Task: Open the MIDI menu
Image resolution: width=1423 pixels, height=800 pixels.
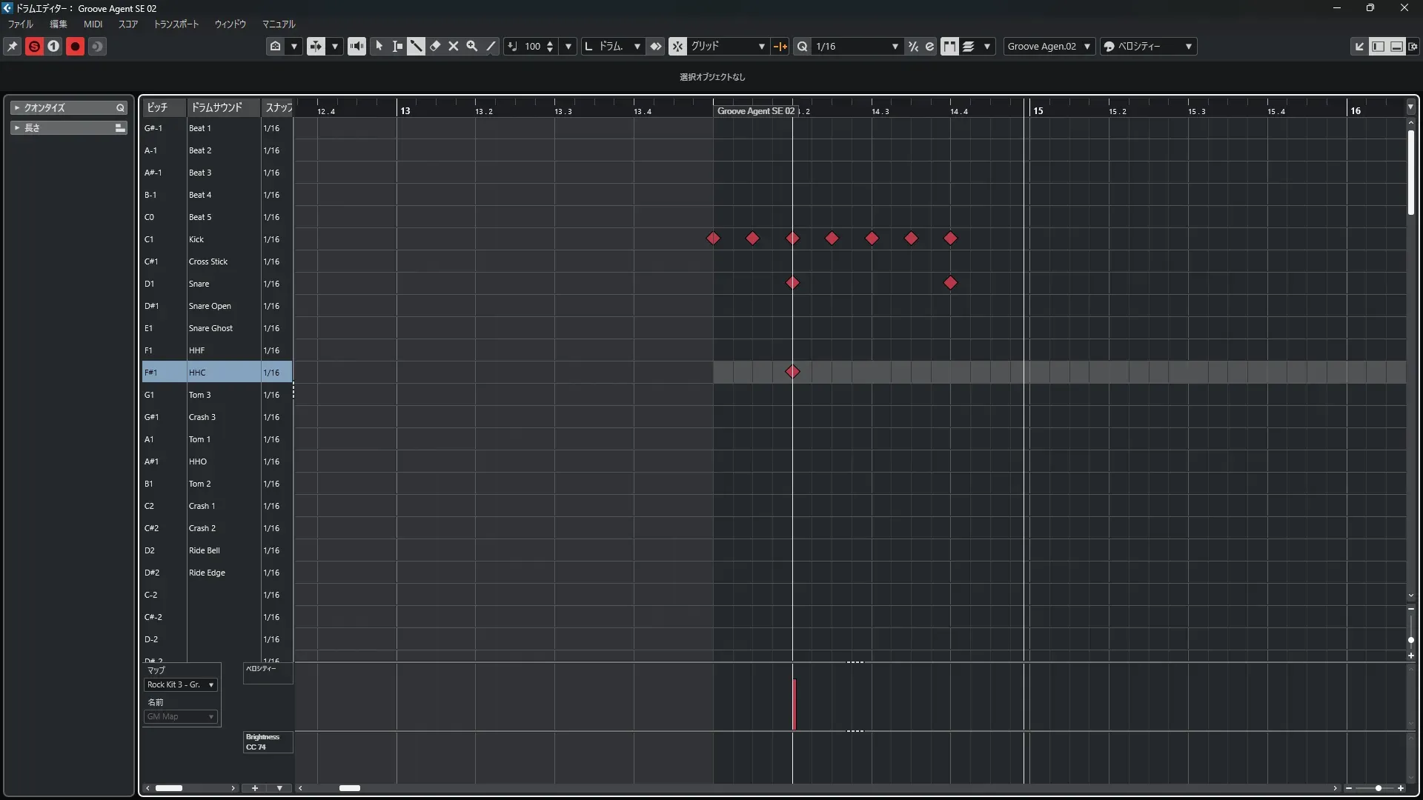Action: [93, 24]
